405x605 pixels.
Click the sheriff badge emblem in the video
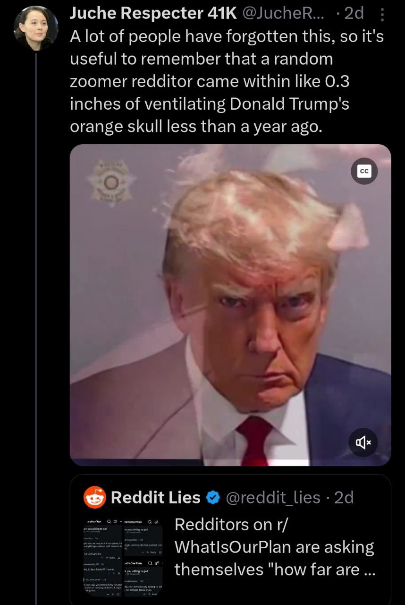pos(111,182)
